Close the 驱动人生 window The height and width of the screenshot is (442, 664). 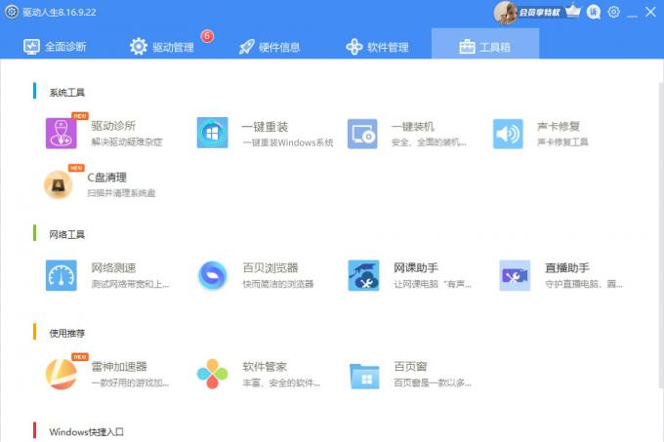click(651, 12)
